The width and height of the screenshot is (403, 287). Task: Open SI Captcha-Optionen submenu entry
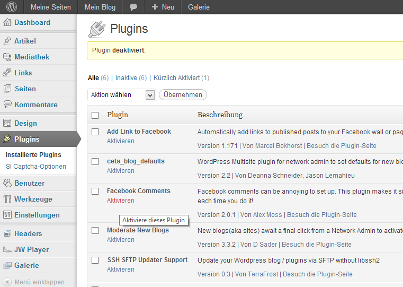36,167
